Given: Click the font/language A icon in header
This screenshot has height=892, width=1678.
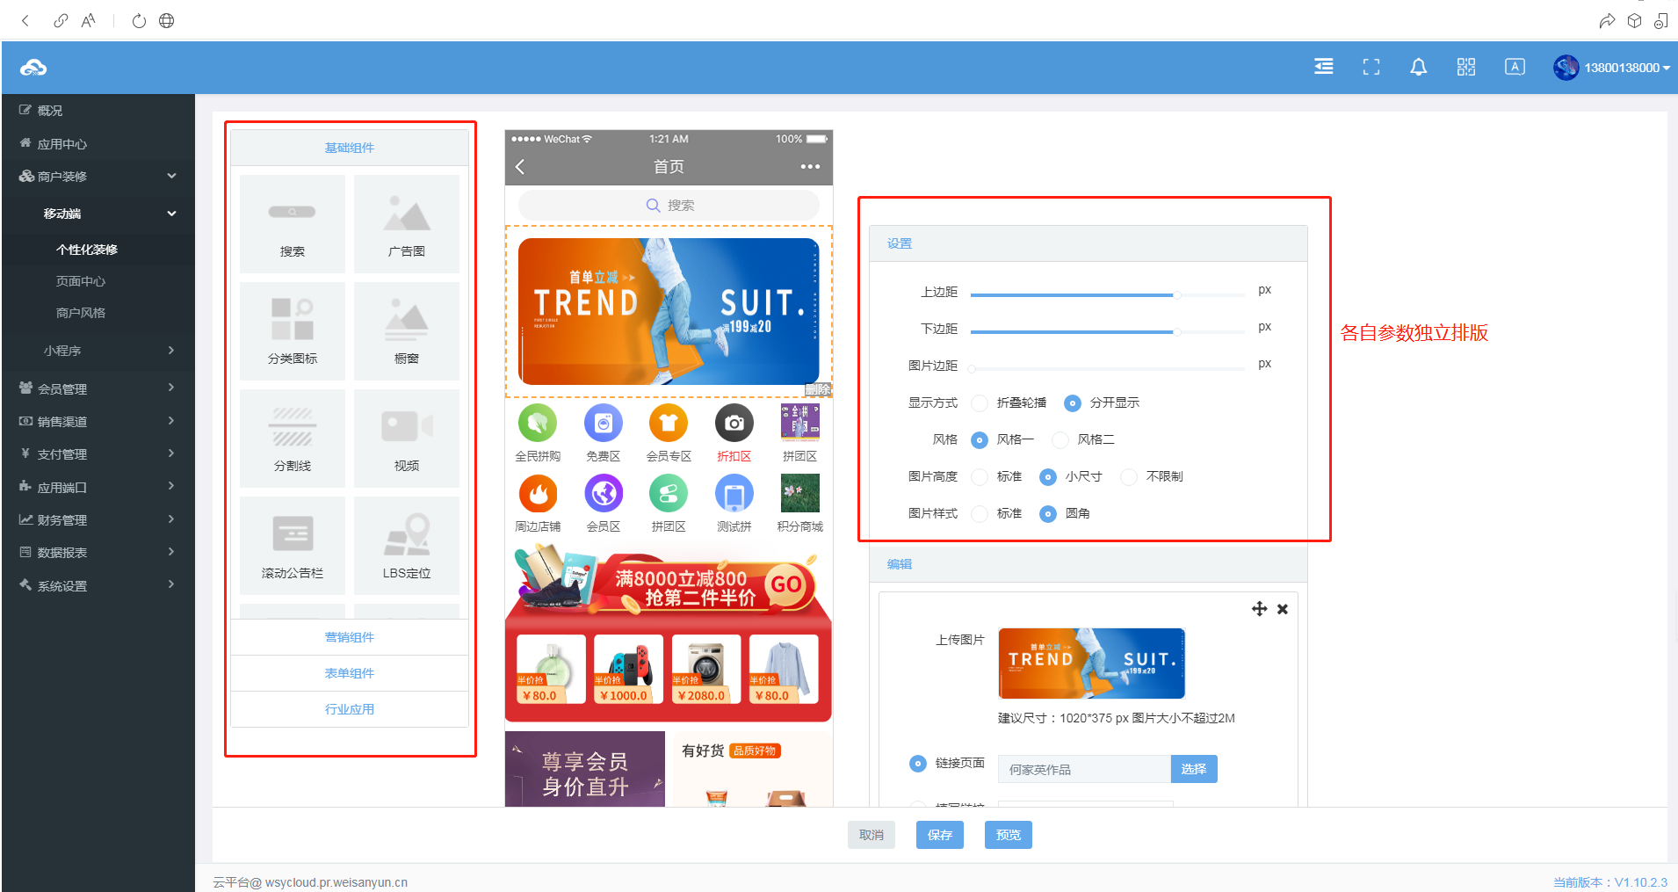Looking at the screenshot, I should (x=1515, y=67).
